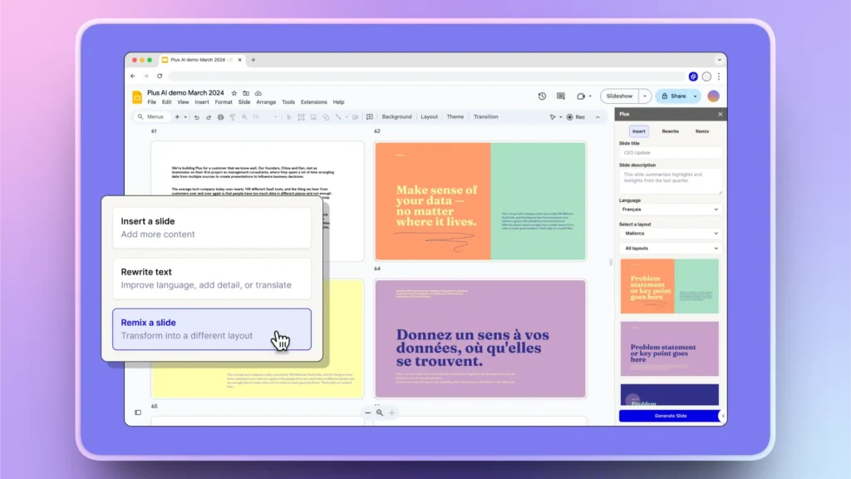
Task: Click the Generate Slide button
Action: tap(669, 416)
